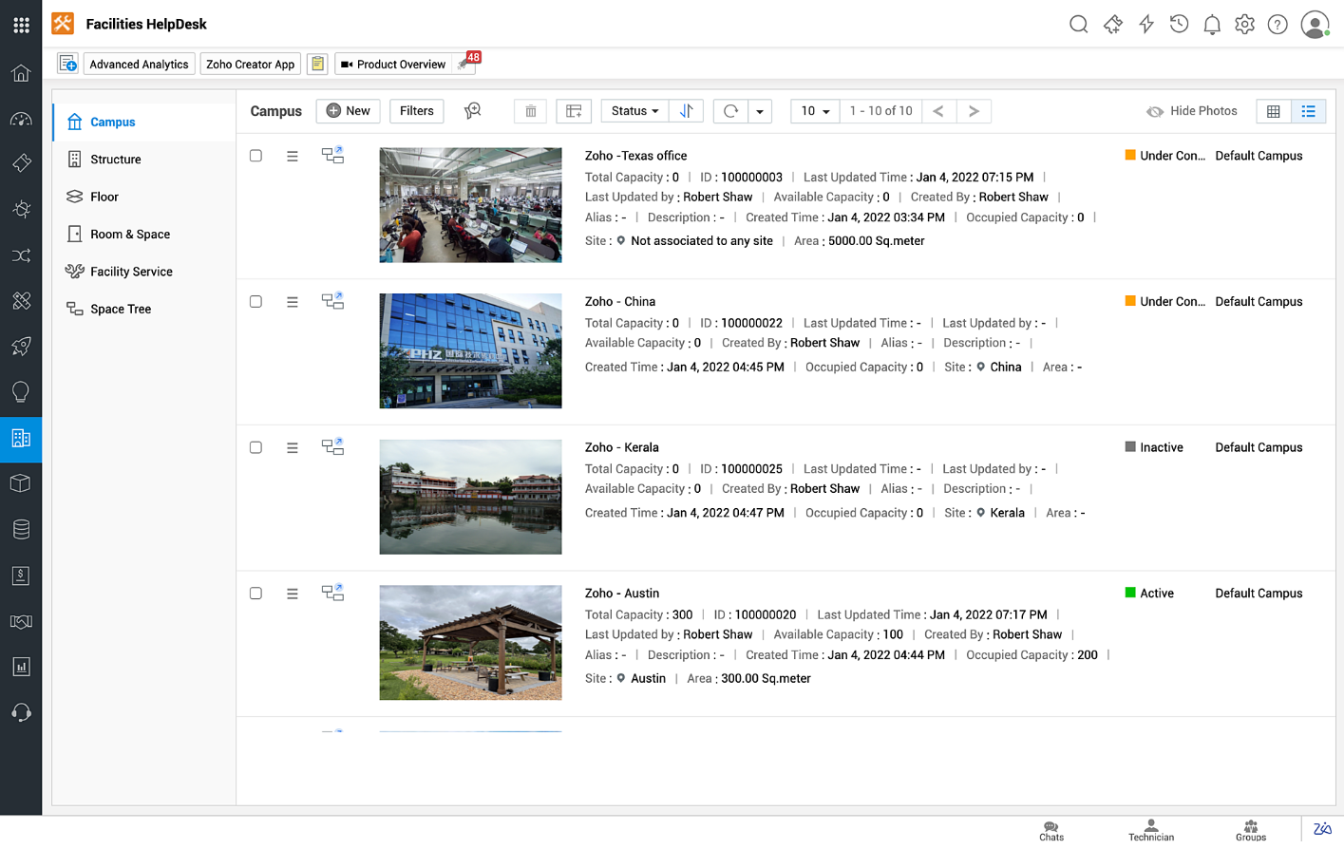Click the sort order icon beside Status
Screen dimensions: 1344x849
coord(686,111)
